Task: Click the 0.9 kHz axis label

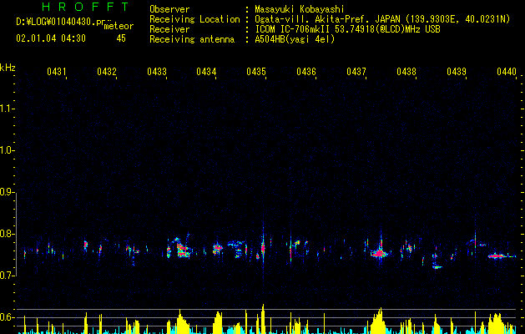Action: tap(7, 192)
